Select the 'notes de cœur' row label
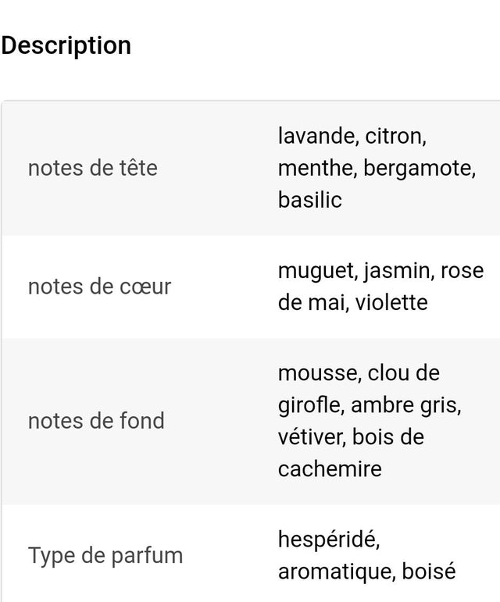The height and width of the screenshot is (602, 500). pos(99,287)
